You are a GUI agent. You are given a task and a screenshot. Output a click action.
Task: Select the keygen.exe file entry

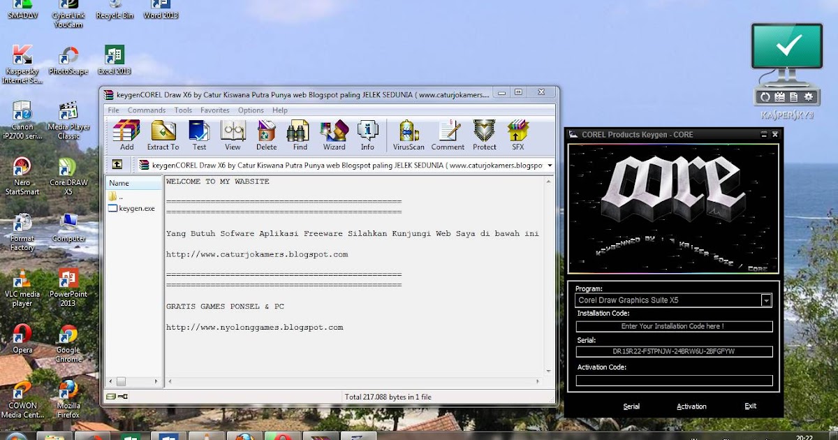pyautogui.click(x=131, y=208)
